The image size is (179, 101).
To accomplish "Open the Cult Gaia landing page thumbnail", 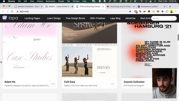I will [x=89, y=50].
